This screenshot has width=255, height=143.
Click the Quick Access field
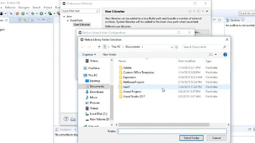point(247,13)
